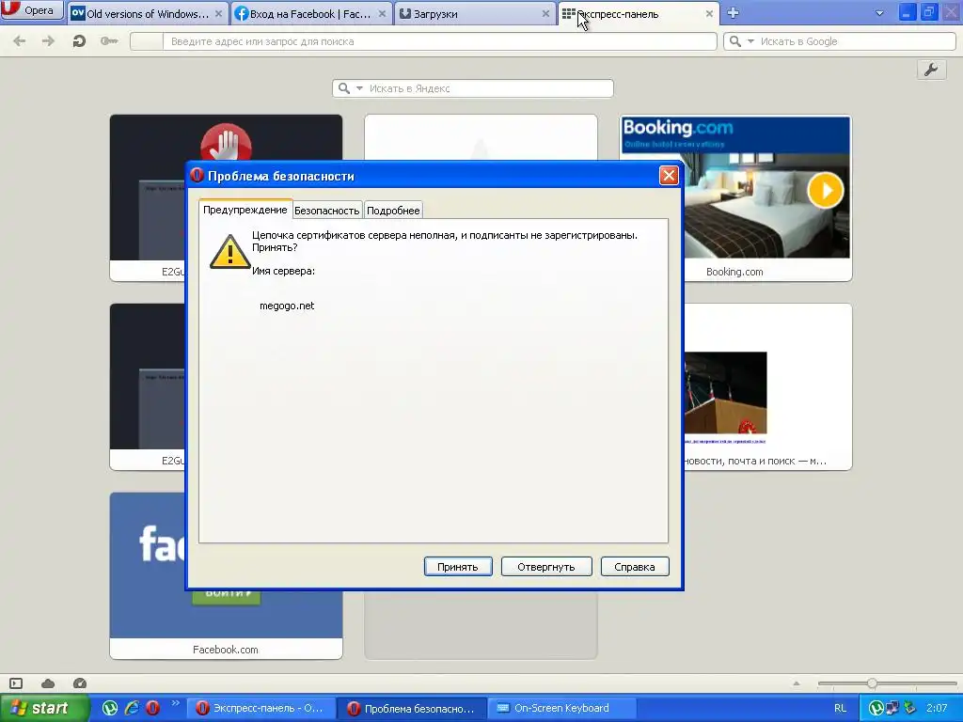
Task: Expand the closed tabs dropdown arrow
Action: coord(879,13)
